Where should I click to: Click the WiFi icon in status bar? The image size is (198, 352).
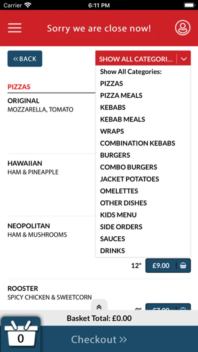[28, 5]
